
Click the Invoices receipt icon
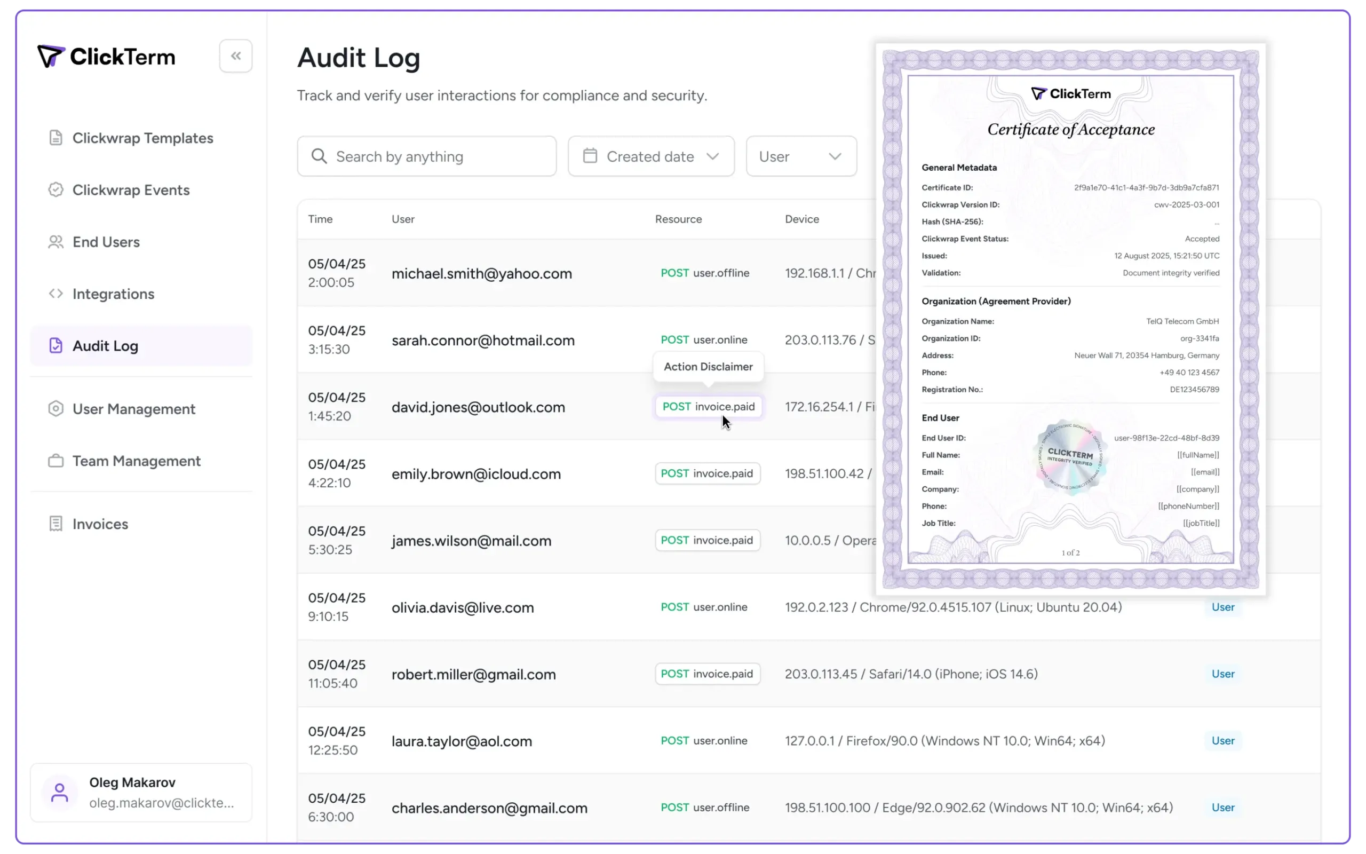point(55,524)
